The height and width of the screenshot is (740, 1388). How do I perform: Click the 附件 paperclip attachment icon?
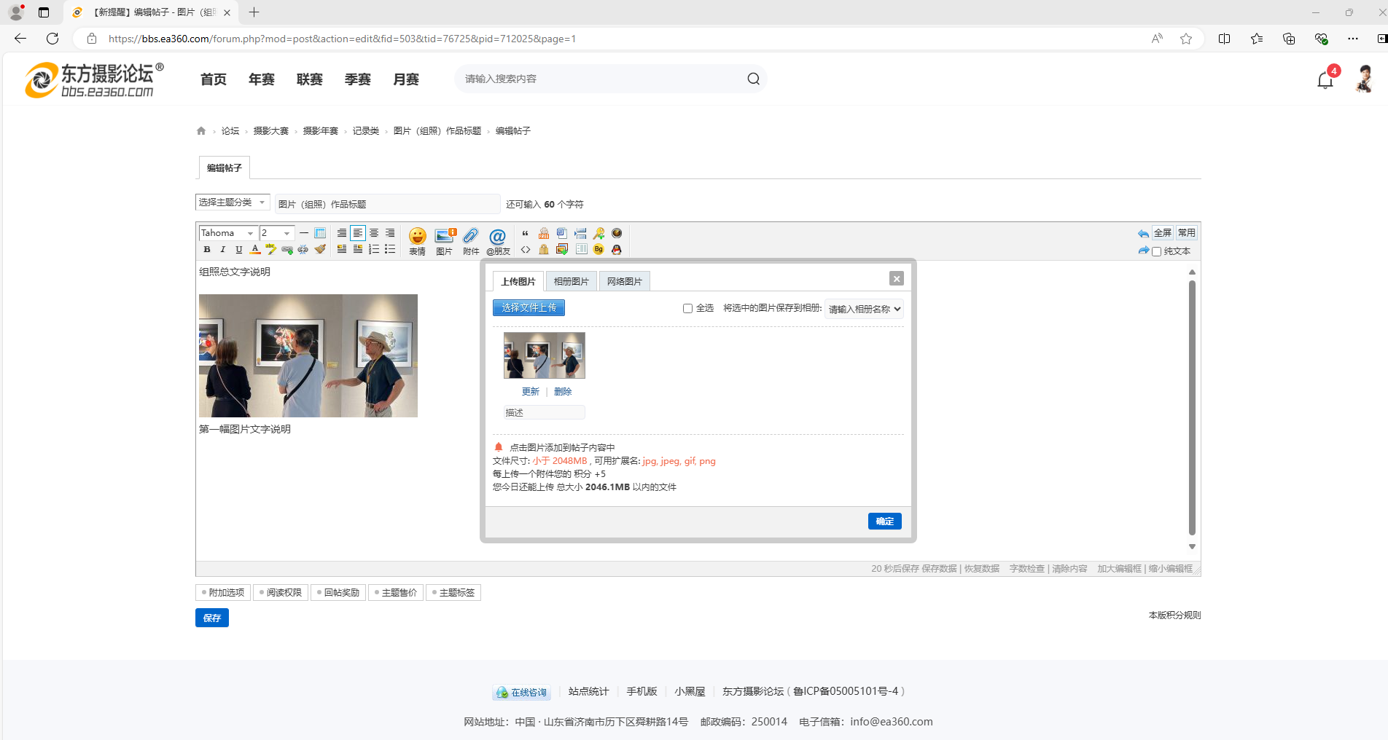click(471, 240)
